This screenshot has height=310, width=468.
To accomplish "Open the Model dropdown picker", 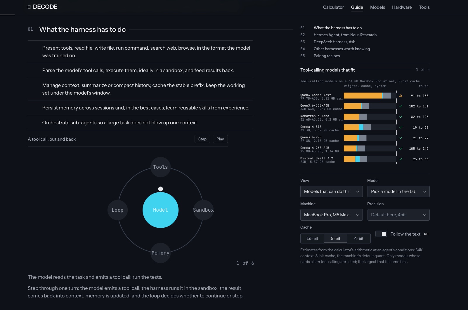I will pos(398,191).
